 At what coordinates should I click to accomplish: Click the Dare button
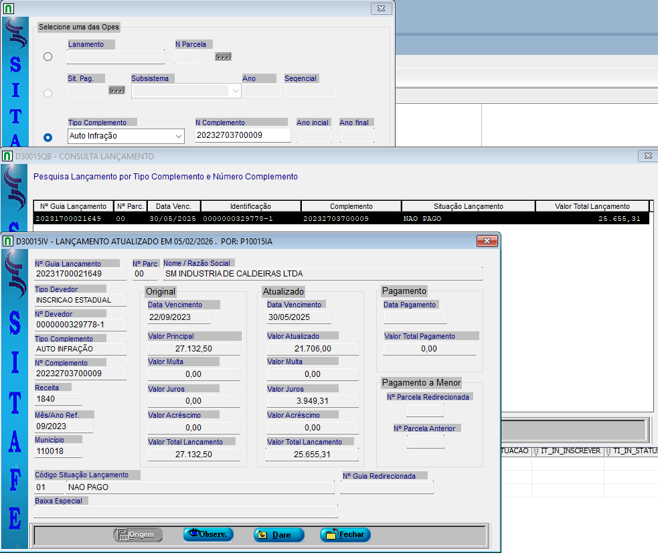click(x=279, y=535)
